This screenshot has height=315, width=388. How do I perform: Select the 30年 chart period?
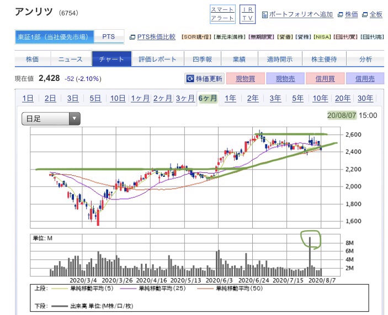pyautogui.click(x=365, y=98)
